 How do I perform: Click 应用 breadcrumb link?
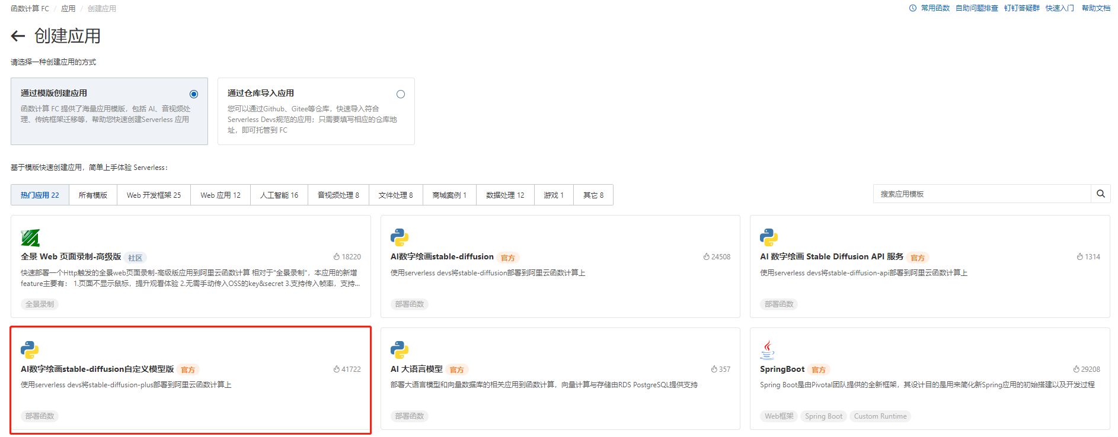68,9
